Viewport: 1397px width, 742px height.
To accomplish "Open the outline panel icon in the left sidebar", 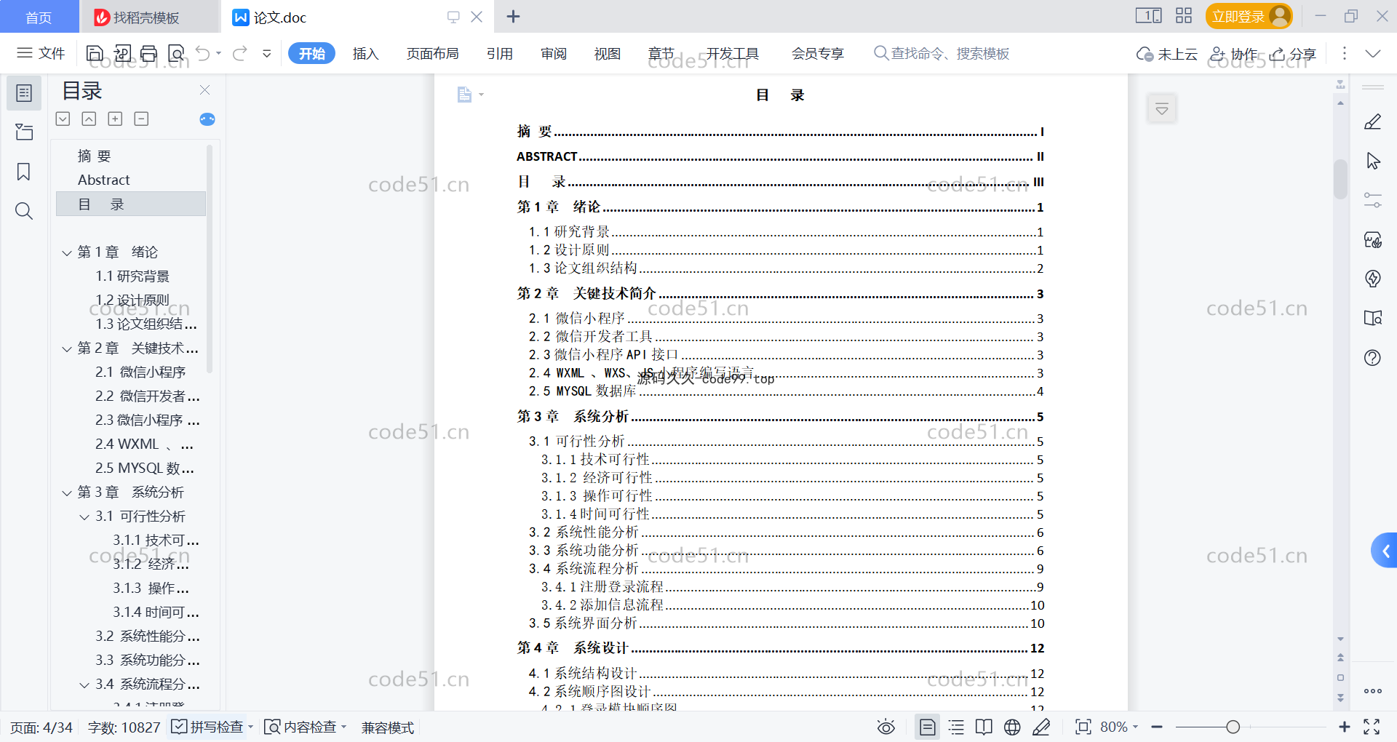I will click(x=24, y=93).
